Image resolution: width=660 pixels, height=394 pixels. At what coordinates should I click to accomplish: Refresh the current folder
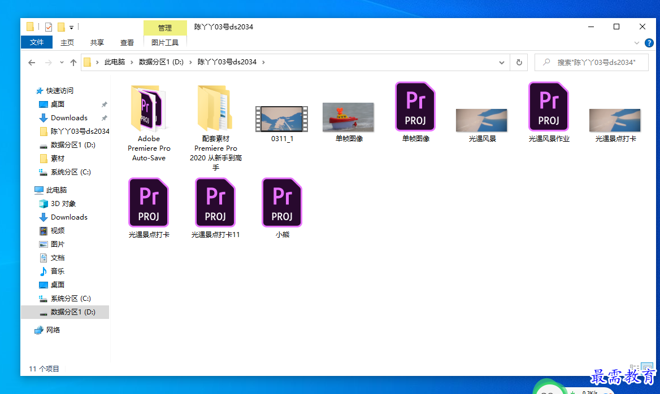pos(519,62)
